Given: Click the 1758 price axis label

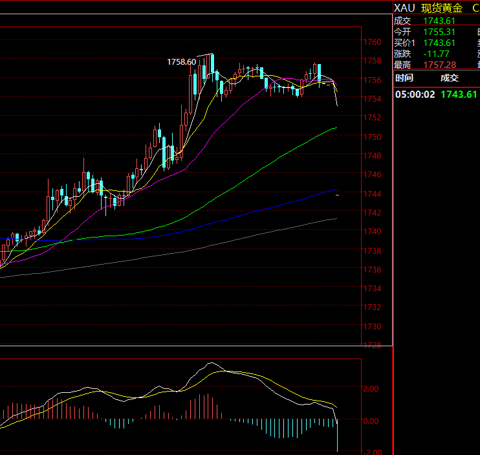Looking at the screenshot, I should 372,61.
